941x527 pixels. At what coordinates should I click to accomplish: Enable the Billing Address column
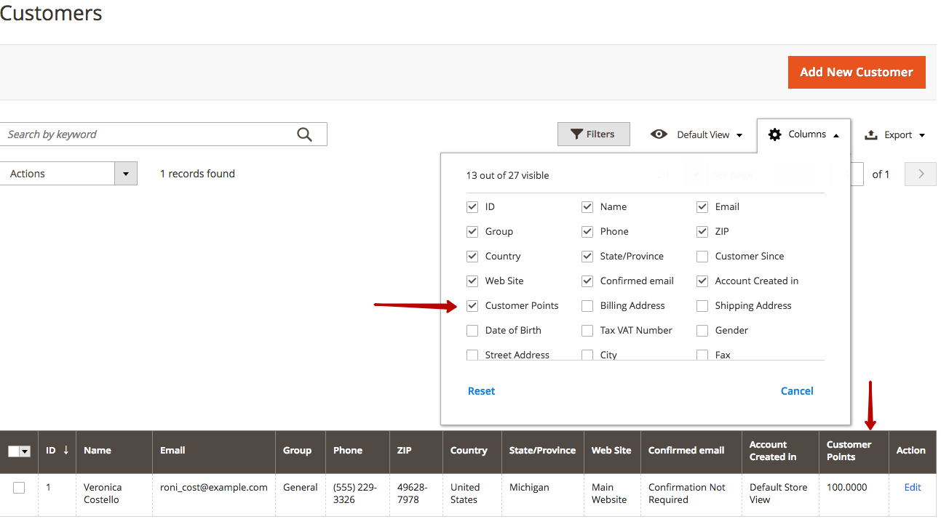[587, 306]
